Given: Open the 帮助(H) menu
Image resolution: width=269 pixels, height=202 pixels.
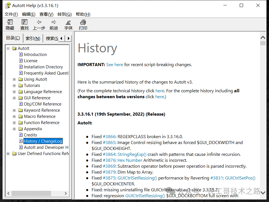Looking at the screenshot, I should [x=83, y=14].
